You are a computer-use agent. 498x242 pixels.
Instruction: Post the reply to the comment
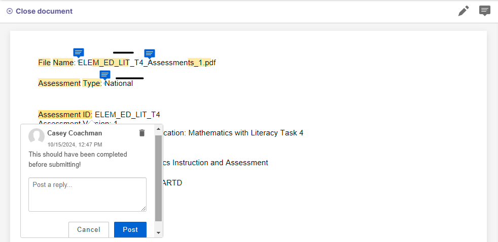[x=130, y=230]
